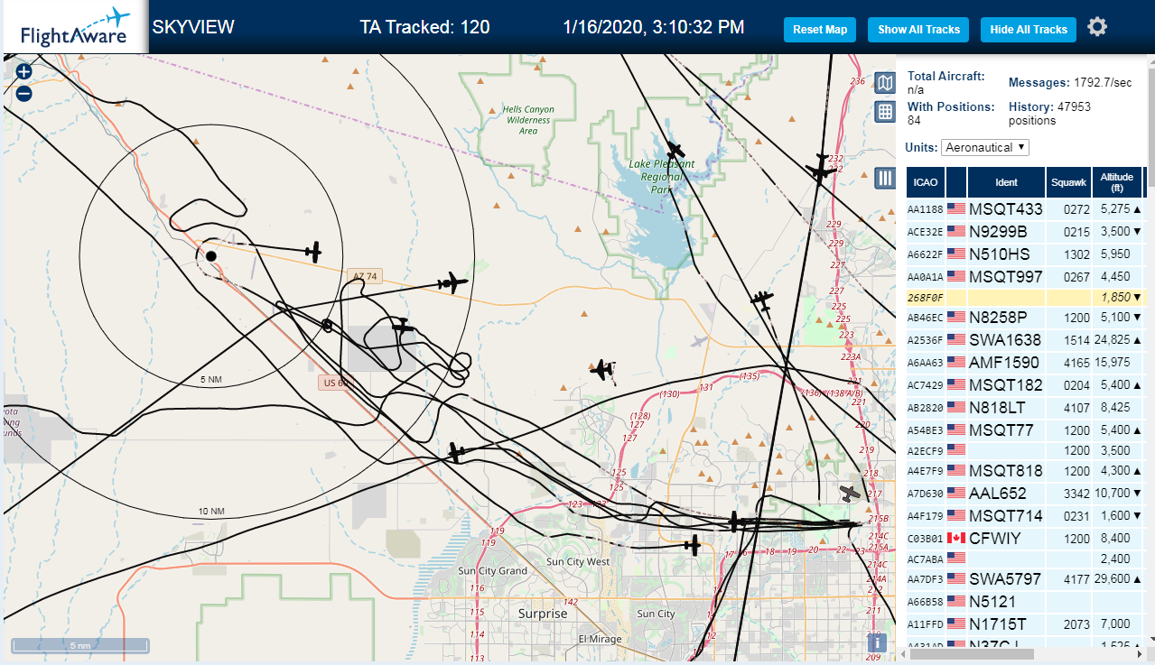
Task: Select the CFWIY aircraft row
Action: click(x=1026, y=538)
